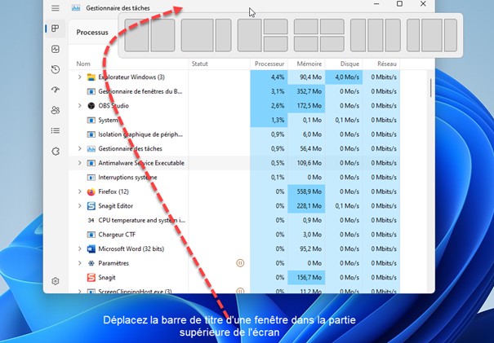Click the CPU temperature '34' icon
The image size is (494, 343).
click(91, 220)
